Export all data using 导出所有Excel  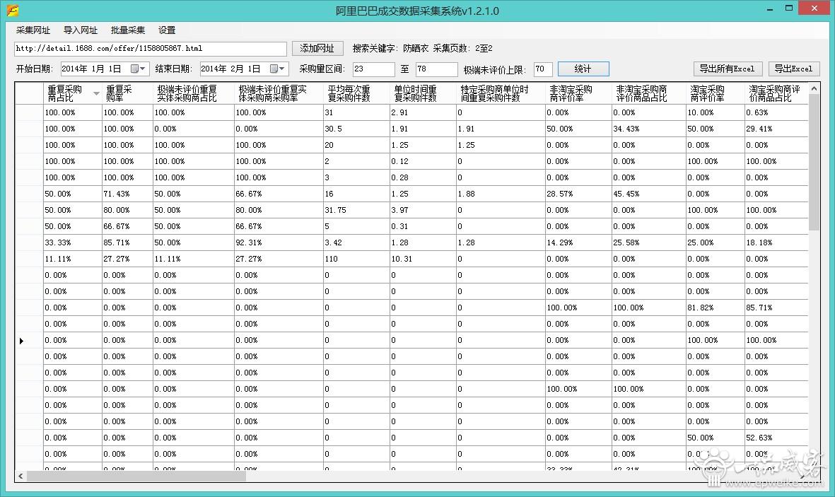coord(728,69)
